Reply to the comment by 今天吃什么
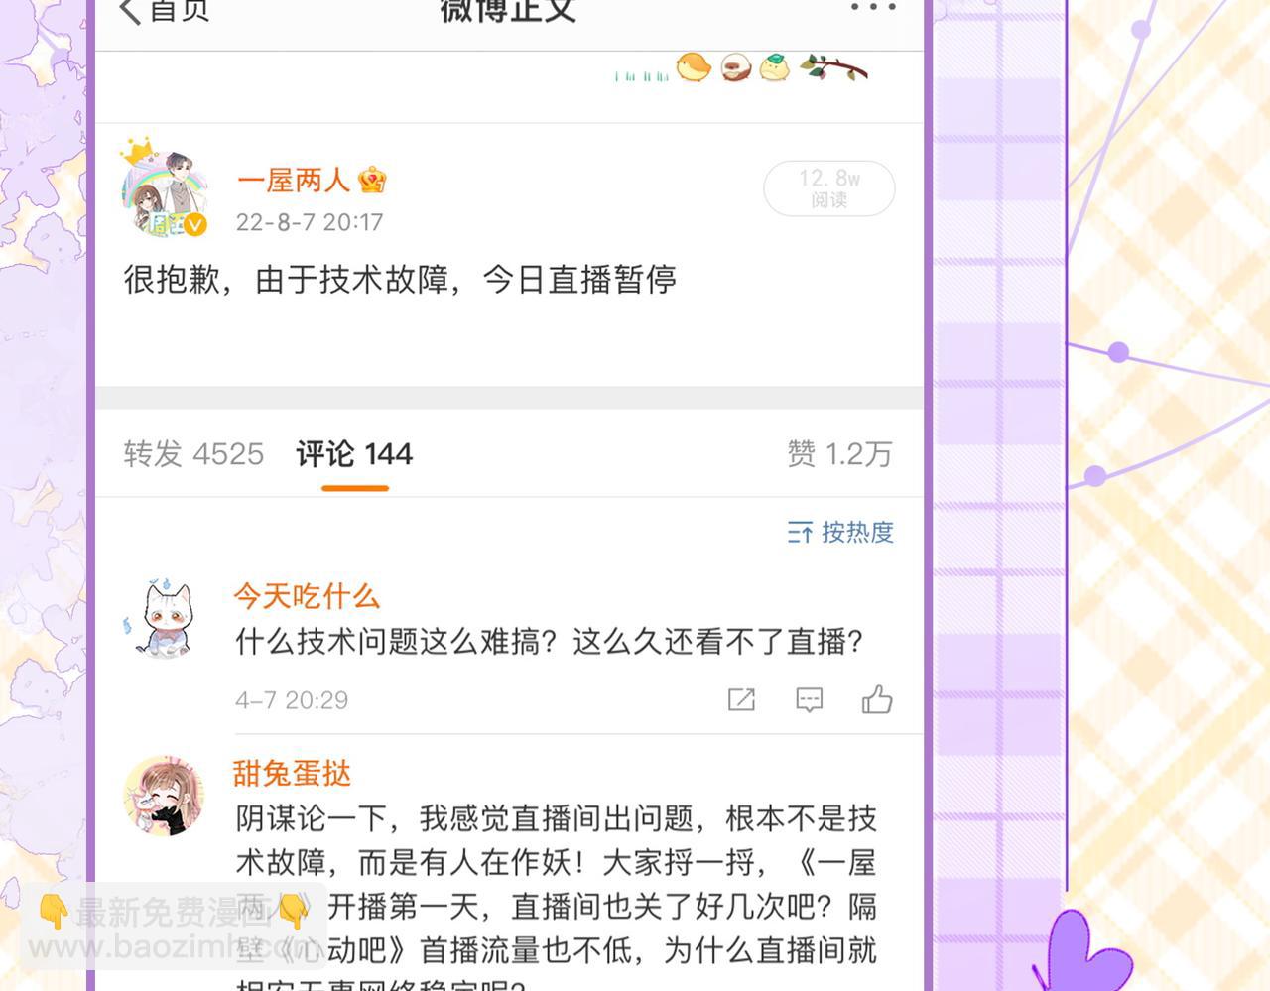1270x991 pixels. (x=810, y=700)
